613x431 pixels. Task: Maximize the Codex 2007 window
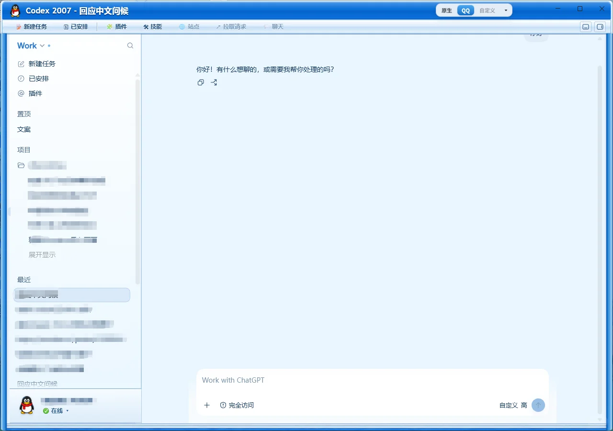coord(580,9)
